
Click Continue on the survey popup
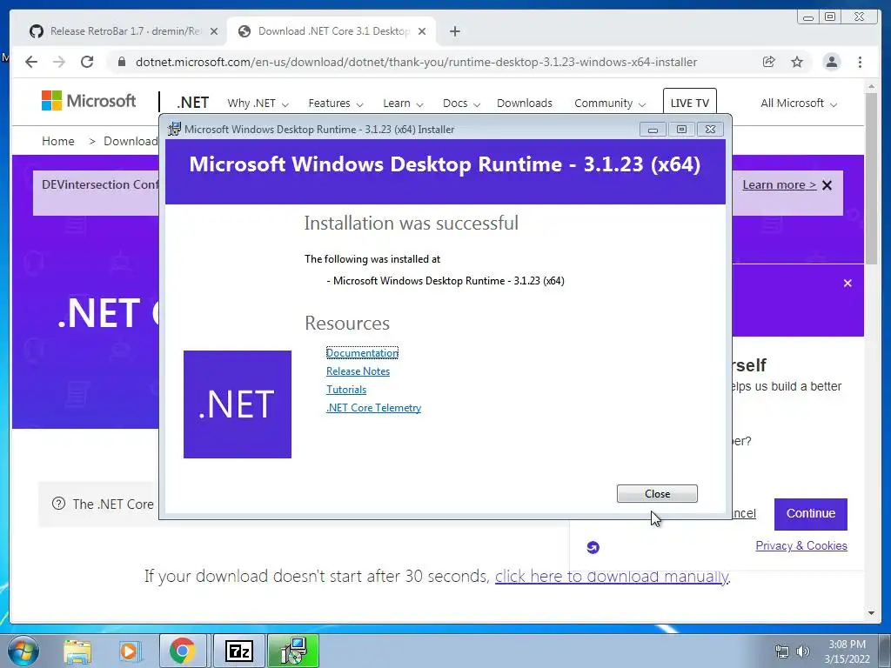pyautogui.click(x=810, y=513)
